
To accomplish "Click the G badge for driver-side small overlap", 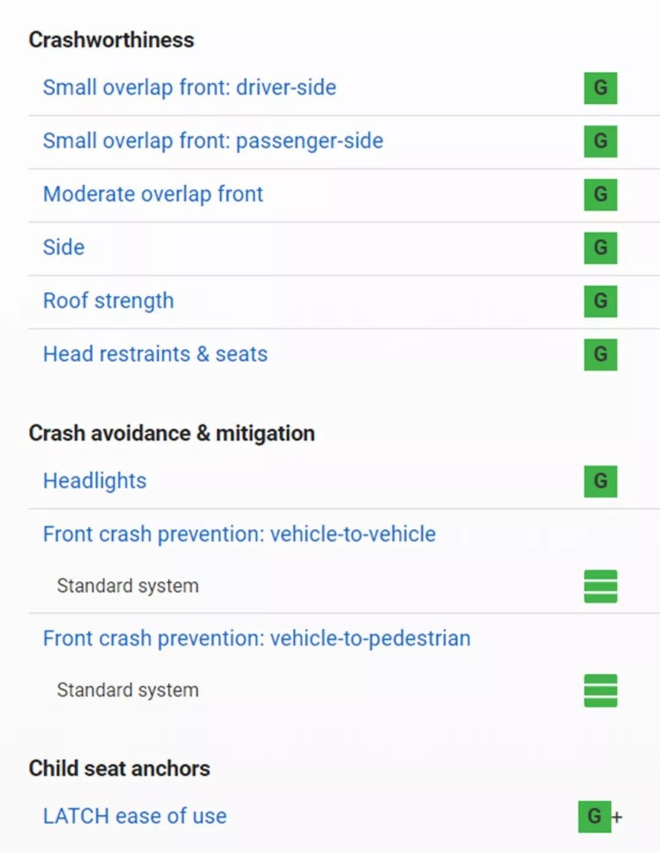I will [x=600, y=88].
